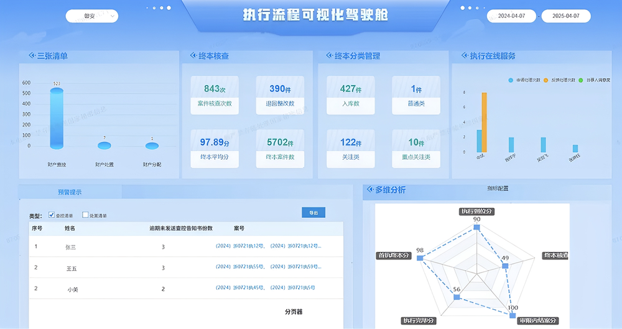Screen dimensions: 622x329
Task: Click the 财产分配 disc marker in chart
Action: [152, 146]
